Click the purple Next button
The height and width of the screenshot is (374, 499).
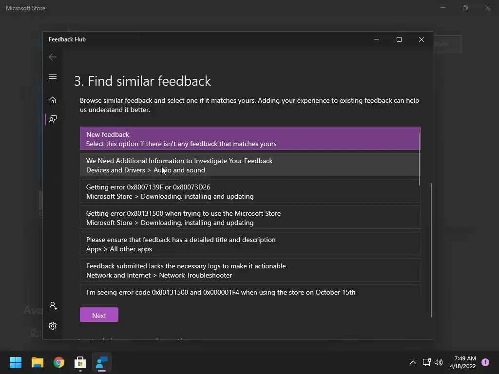tap(99, 315)
